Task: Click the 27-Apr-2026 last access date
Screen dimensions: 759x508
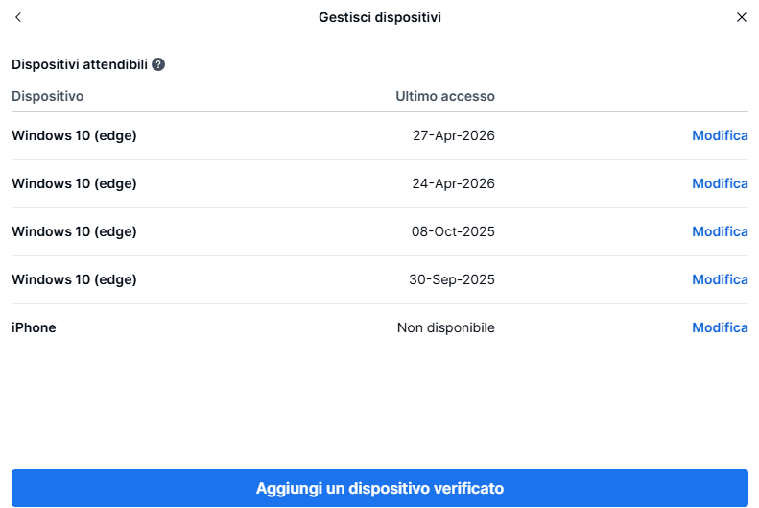Action: 454,135
